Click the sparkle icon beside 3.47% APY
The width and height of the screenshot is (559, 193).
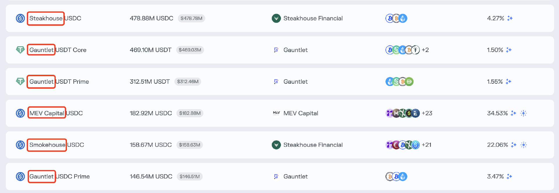(509, 176)
